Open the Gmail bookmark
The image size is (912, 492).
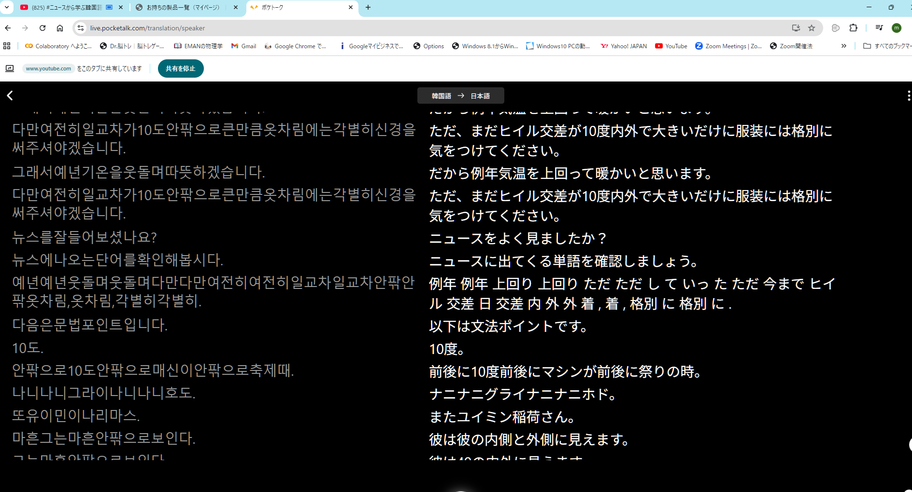point(244,46)
